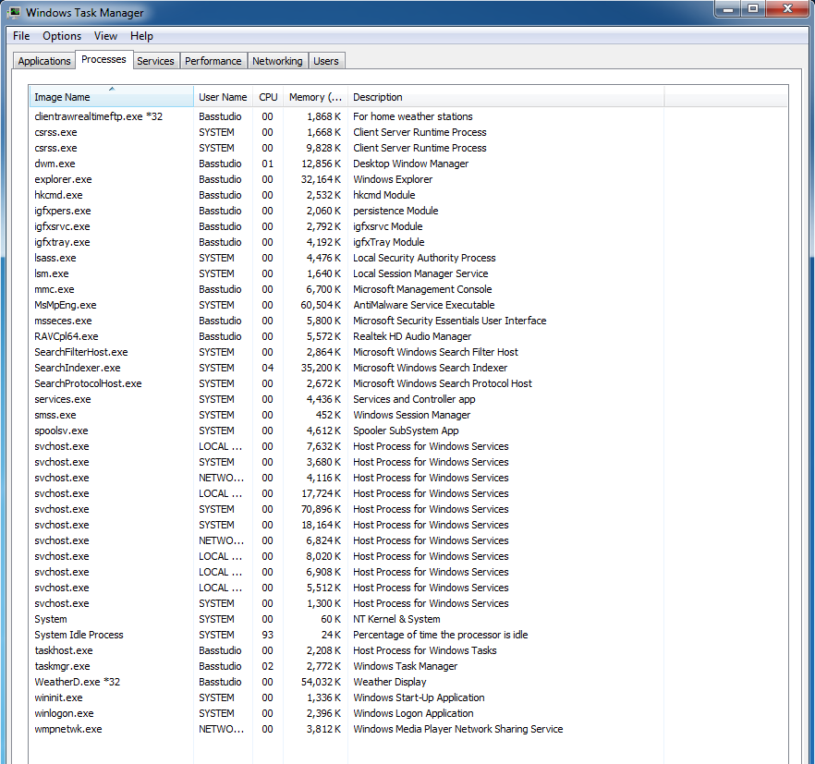
Task: Sort by User Name column header
Action: [223, 97]
